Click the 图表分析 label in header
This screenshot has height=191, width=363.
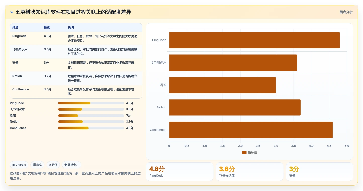(x=346, y=12)
